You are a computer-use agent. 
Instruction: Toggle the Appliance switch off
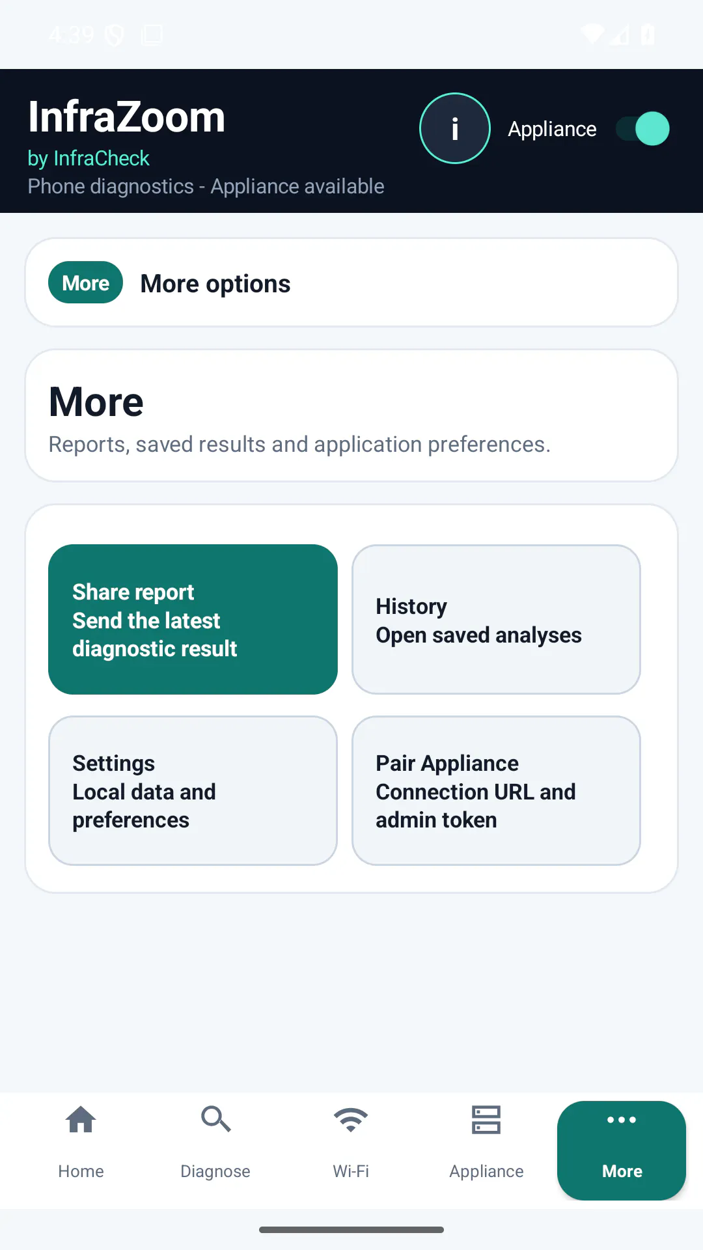click(642, 128)
